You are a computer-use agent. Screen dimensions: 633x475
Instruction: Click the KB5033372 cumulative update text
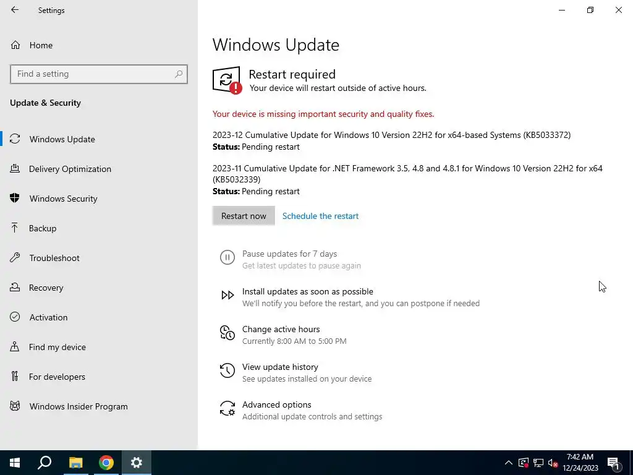coord(391,135)
